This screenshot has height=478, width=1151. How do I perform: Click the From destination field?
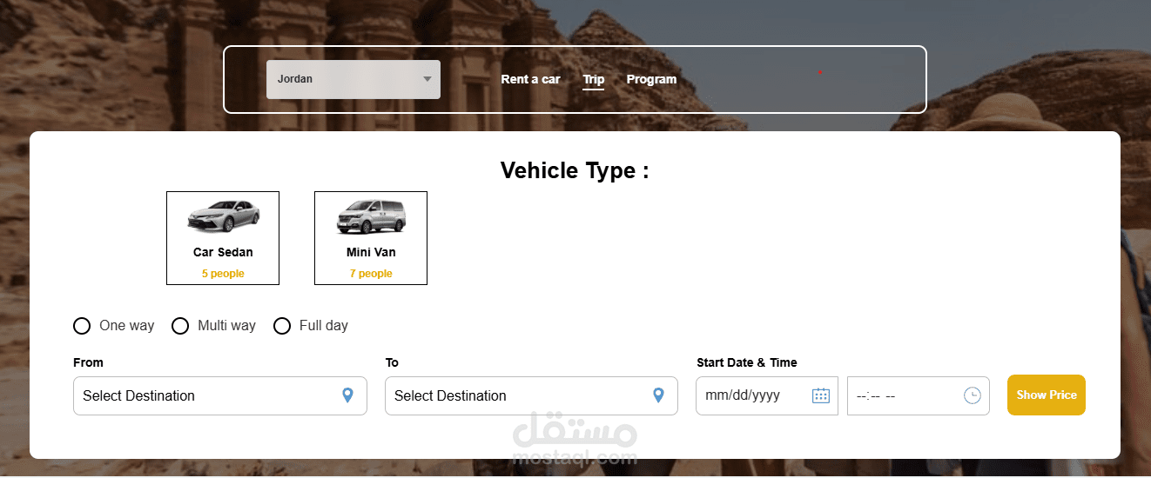point(220,395)
